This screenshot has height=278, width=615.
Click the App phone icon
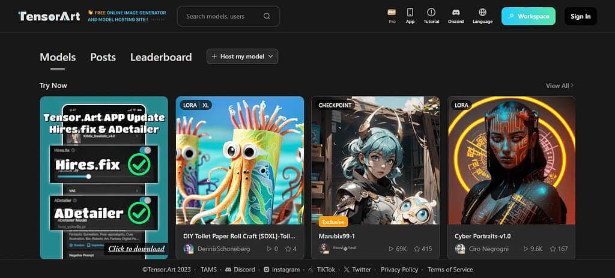[410, 12]
